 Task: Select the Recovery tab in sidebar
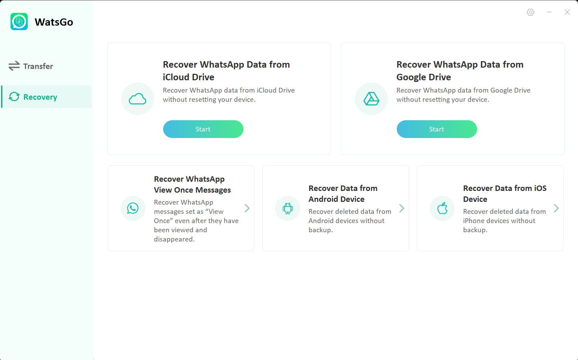47,97
